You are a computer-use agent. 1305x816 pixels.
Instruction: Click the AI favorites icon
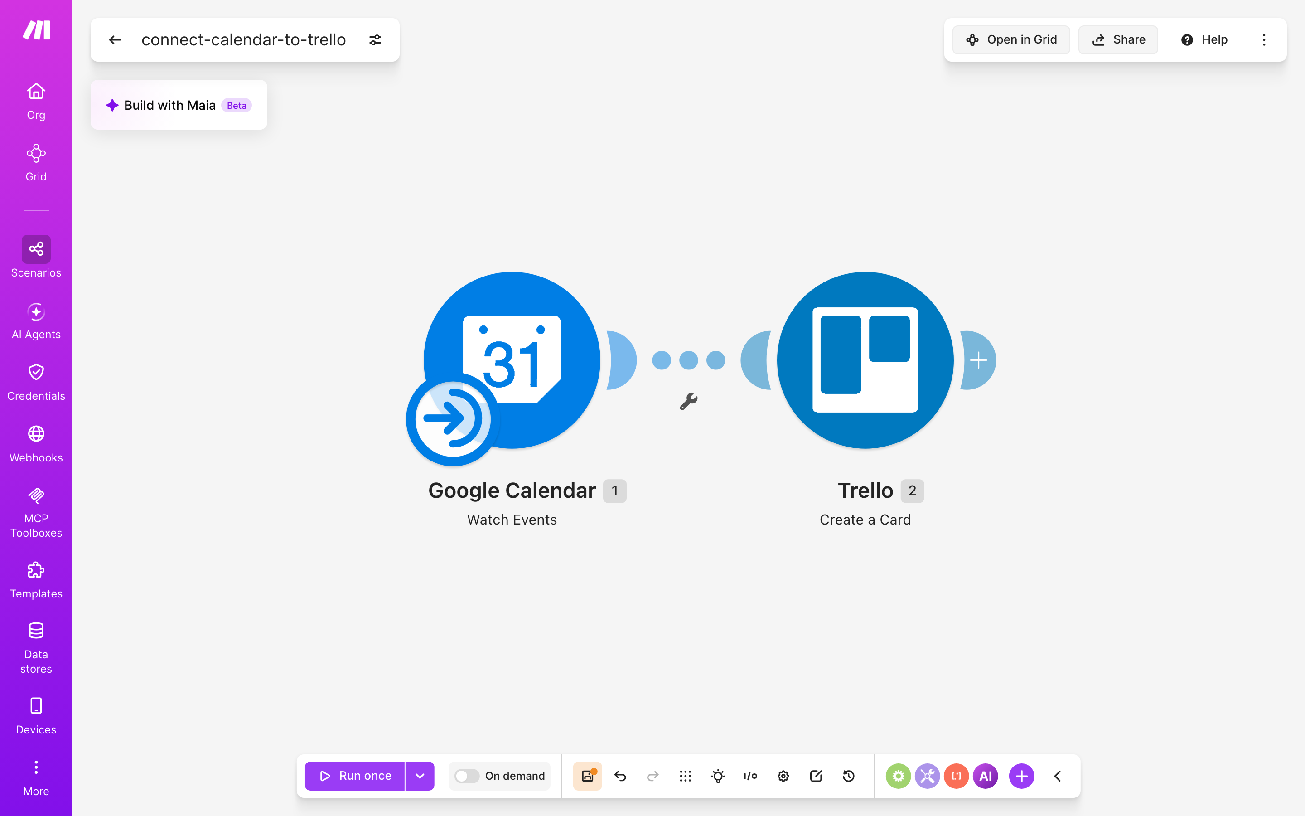[986, 776]
